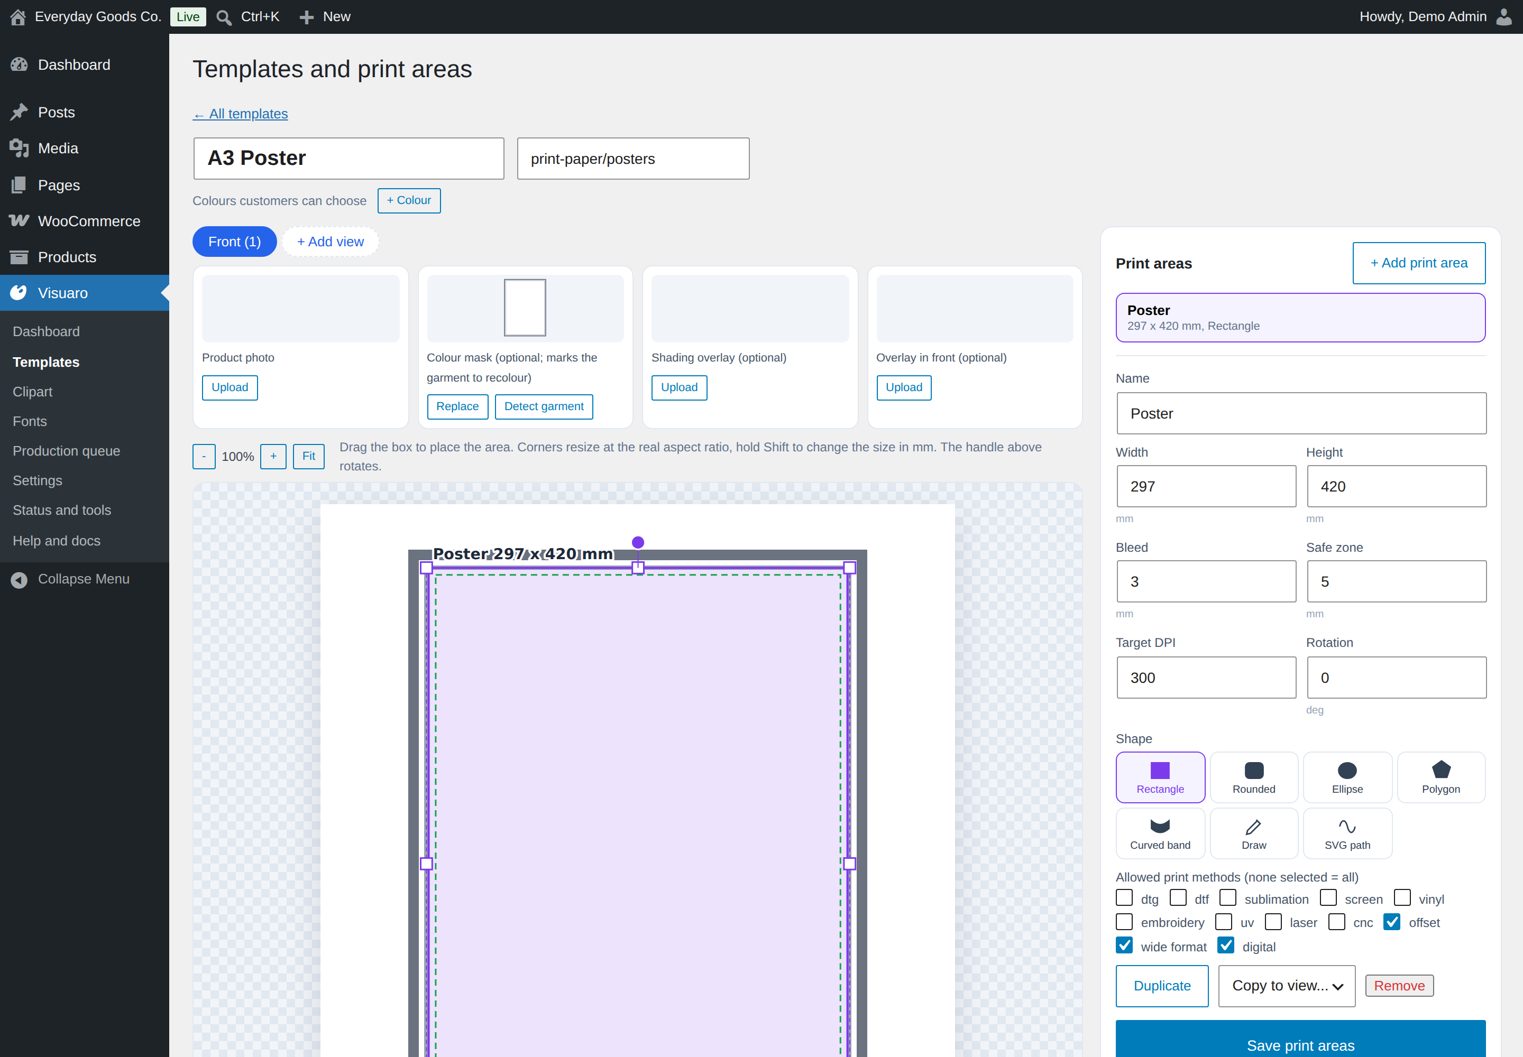
Task: Disable the digital print method
Action: click(1225, 945)
